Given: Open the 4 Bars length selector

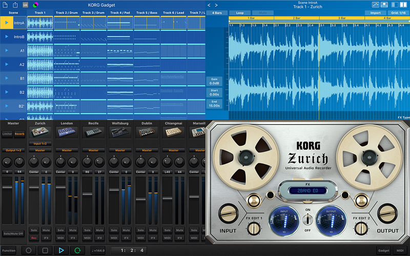Looking at the screenshot, I should pos(217,13).
